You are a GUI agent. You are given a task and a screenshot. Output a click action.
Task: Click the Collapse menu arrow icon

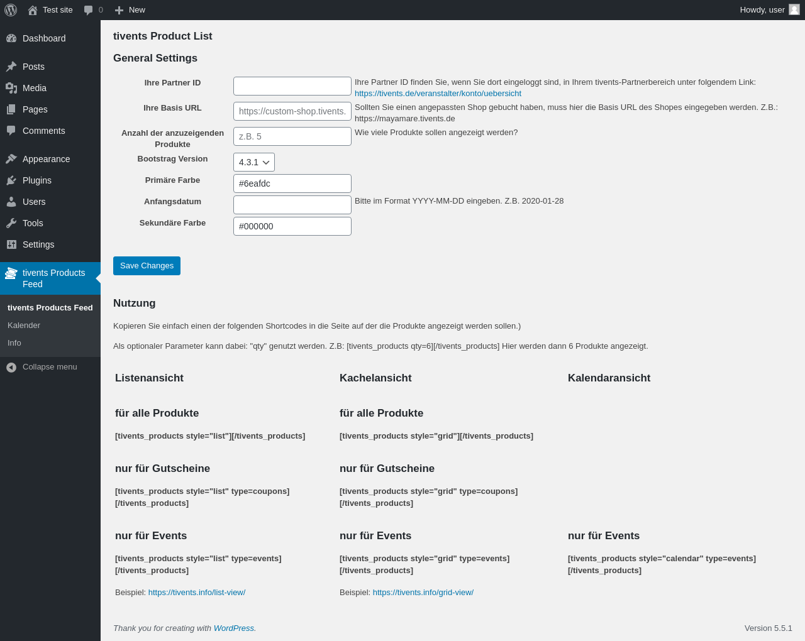[11, 367]
